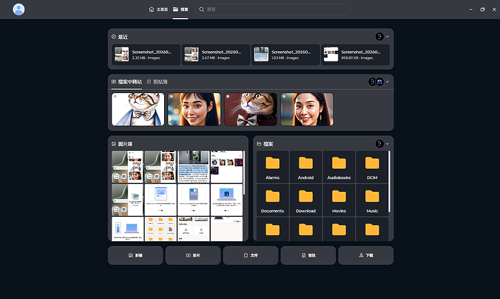Screen dimensions: 500x299
Task: Open gallery thumbnail with phone and laptop
Action: pos(128,229)
